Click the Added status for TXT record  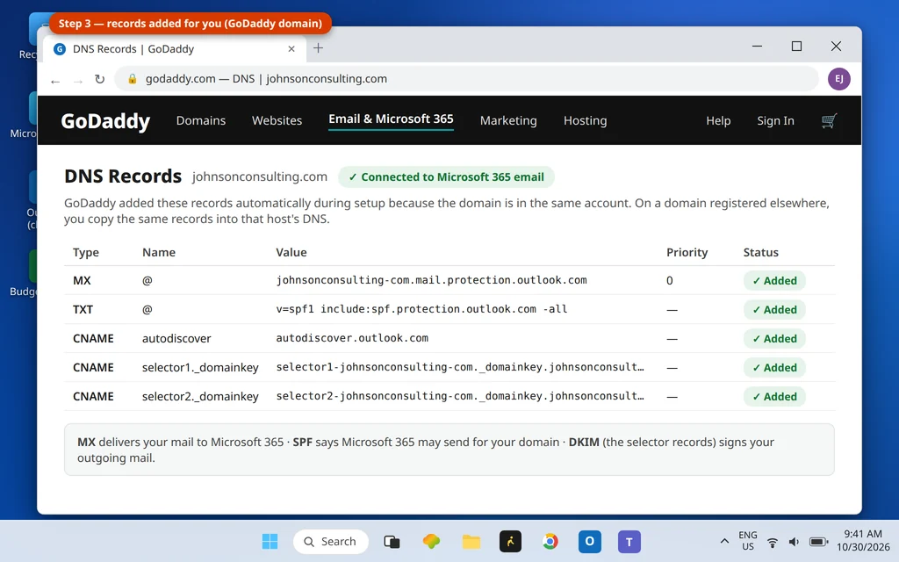point(774,310)
